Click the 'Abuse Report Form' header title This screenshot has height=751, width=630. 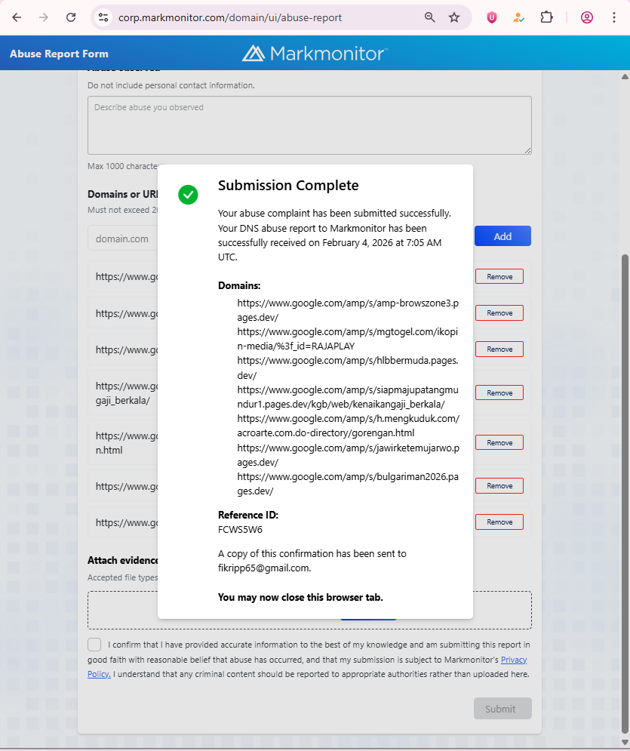click(x=59, y=54)
